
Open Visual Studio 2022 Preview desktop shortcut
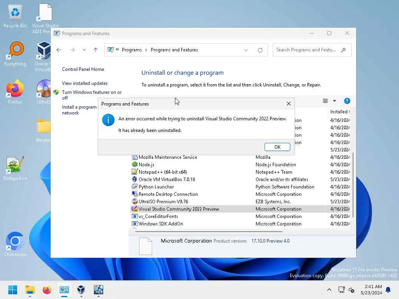45,18
